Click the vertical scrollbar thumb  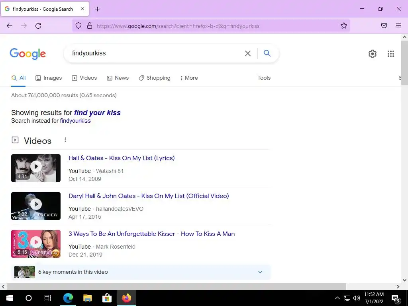click(404, 63)
